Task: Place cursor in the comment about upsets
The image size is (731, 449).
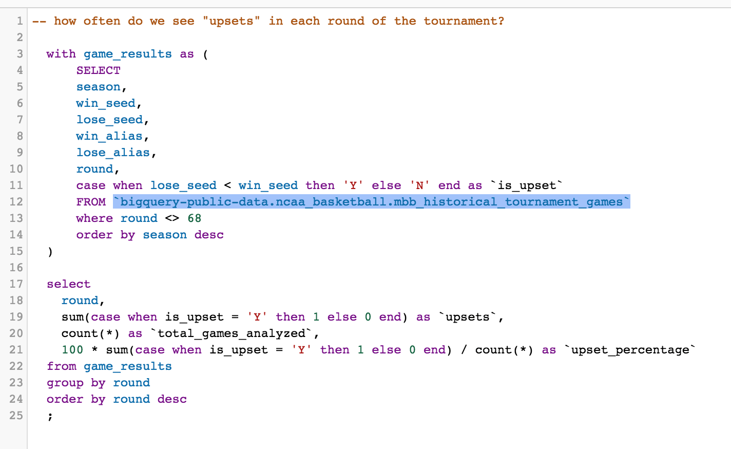Action: click(268, 21)
